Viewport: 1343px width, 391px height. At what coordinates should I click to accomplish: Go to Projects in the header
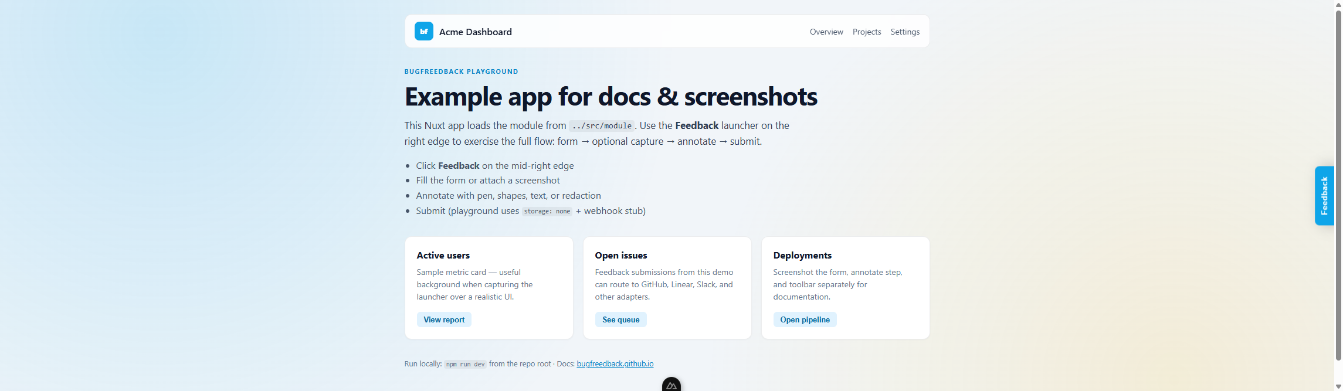tap(866, 32)
